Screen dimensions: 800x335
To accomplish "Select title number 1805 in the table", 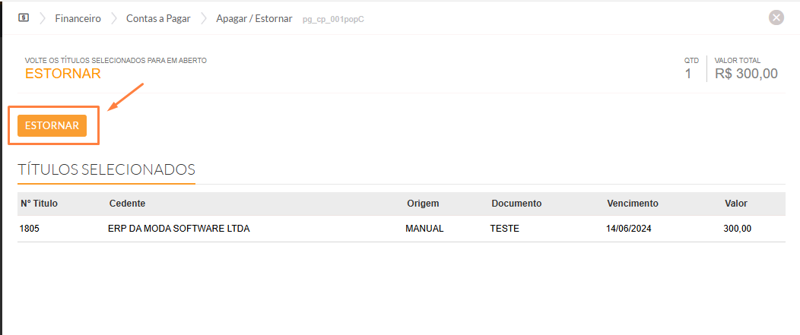I will tap(29, 228).
